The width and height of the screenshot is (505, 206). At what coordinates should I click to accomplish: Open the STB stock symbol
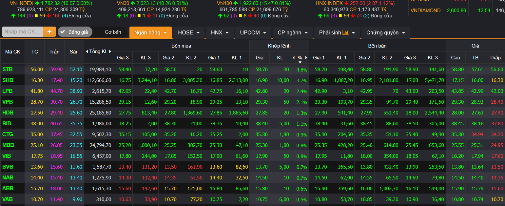coord(8,70)
